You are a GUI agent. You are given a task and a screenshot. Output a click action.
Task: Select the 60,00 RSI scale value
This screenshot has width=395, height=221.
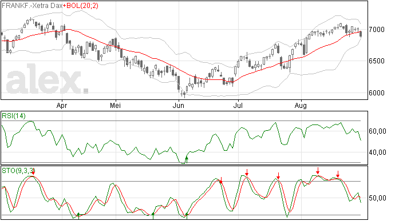point(377,131)
